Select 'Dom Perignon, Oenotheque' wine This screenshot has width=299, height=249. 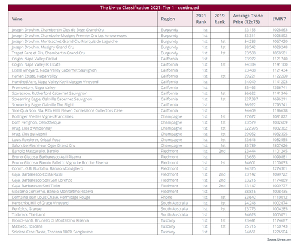[36, 122]
